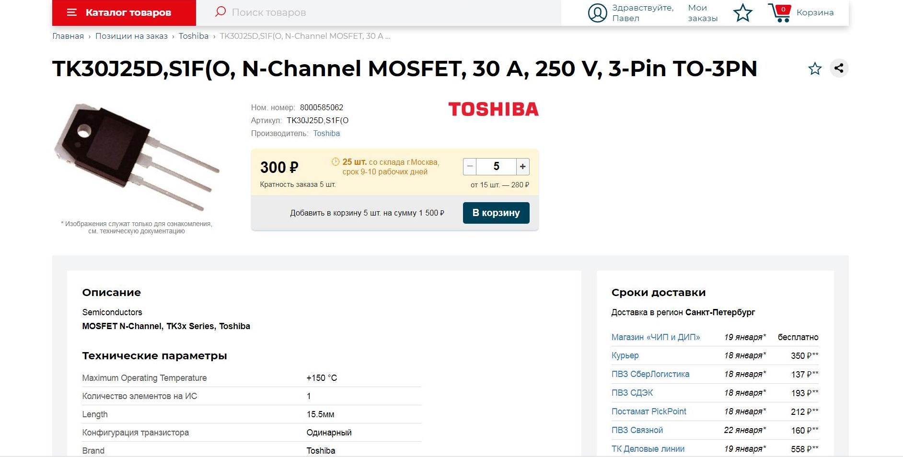
Task: Open favorites star icon in header
Action: point(742,13)
